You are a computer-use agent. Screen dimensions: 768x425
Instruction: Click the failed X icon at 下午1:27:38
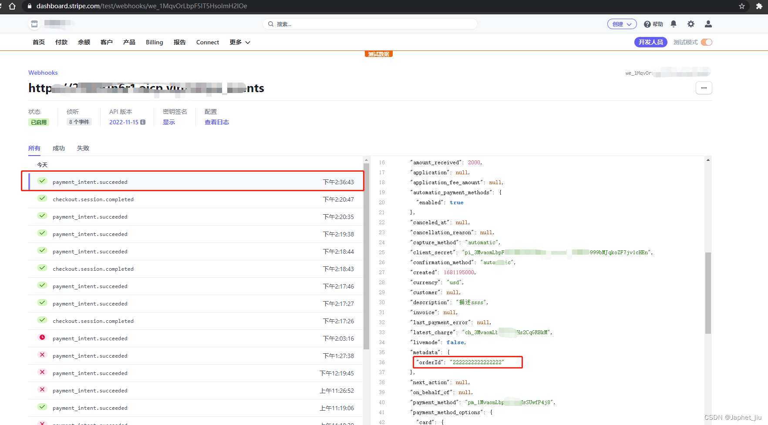(42, 355)
